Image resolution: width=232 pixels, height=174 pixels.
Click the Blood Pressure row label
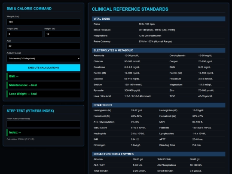102,30
